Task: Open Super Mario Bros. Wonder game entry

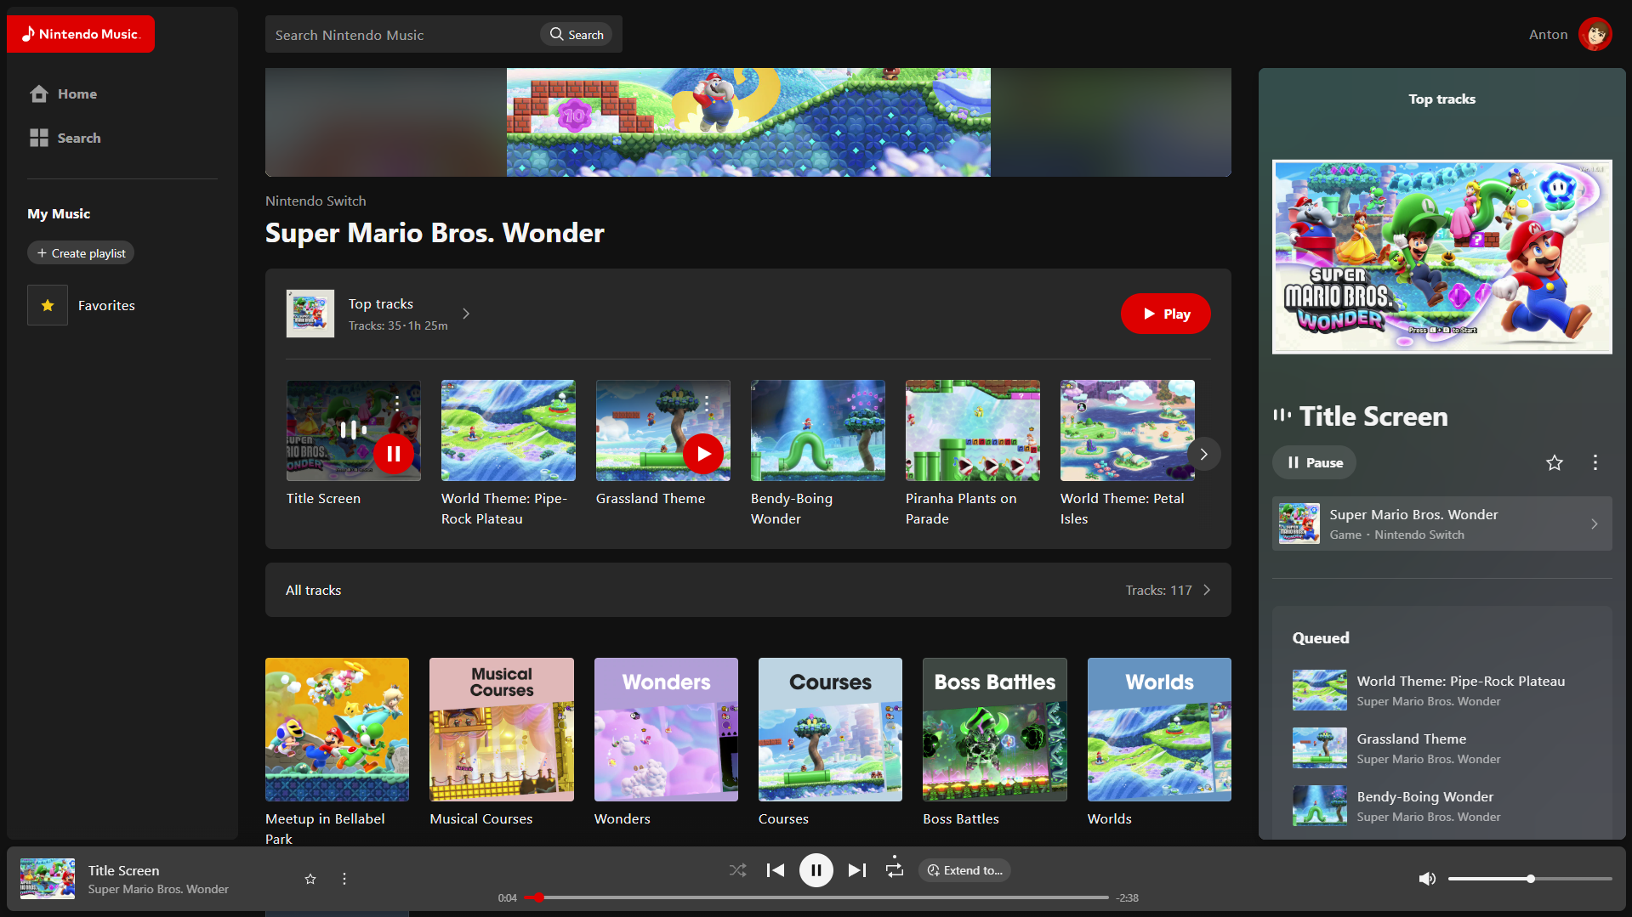Action: point(1442,524)
